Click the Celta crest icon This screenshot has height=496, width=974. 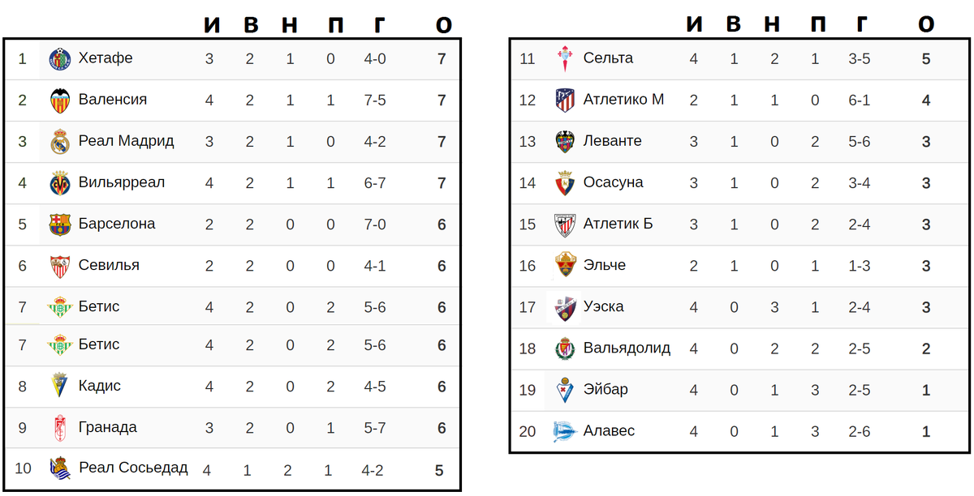(x=565, y=59)
